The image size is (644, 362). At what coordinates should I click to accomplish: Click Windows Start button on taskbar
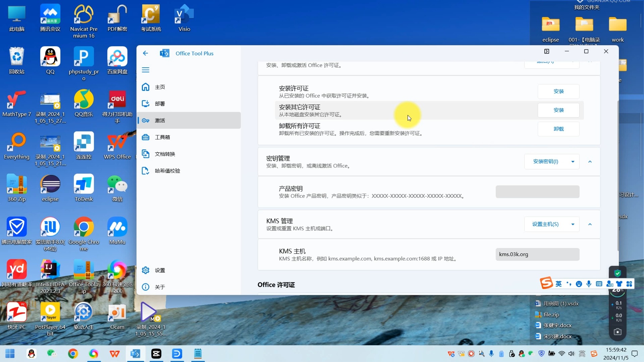tap(10, 354)
